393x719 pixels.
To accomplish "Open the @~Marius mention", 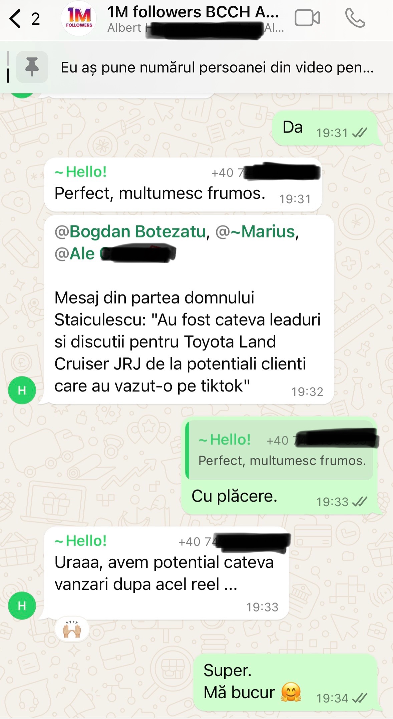I will click(255, 231).
